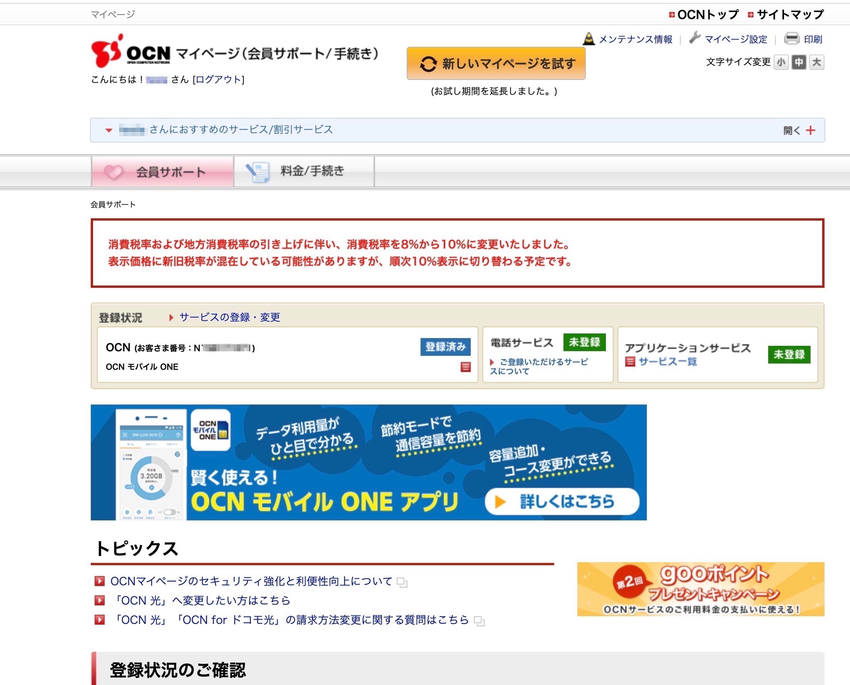The image size is (850, 685).
Task: Click the 登録済み status badge
Action: pyautogui.click(x=445, y=347)
